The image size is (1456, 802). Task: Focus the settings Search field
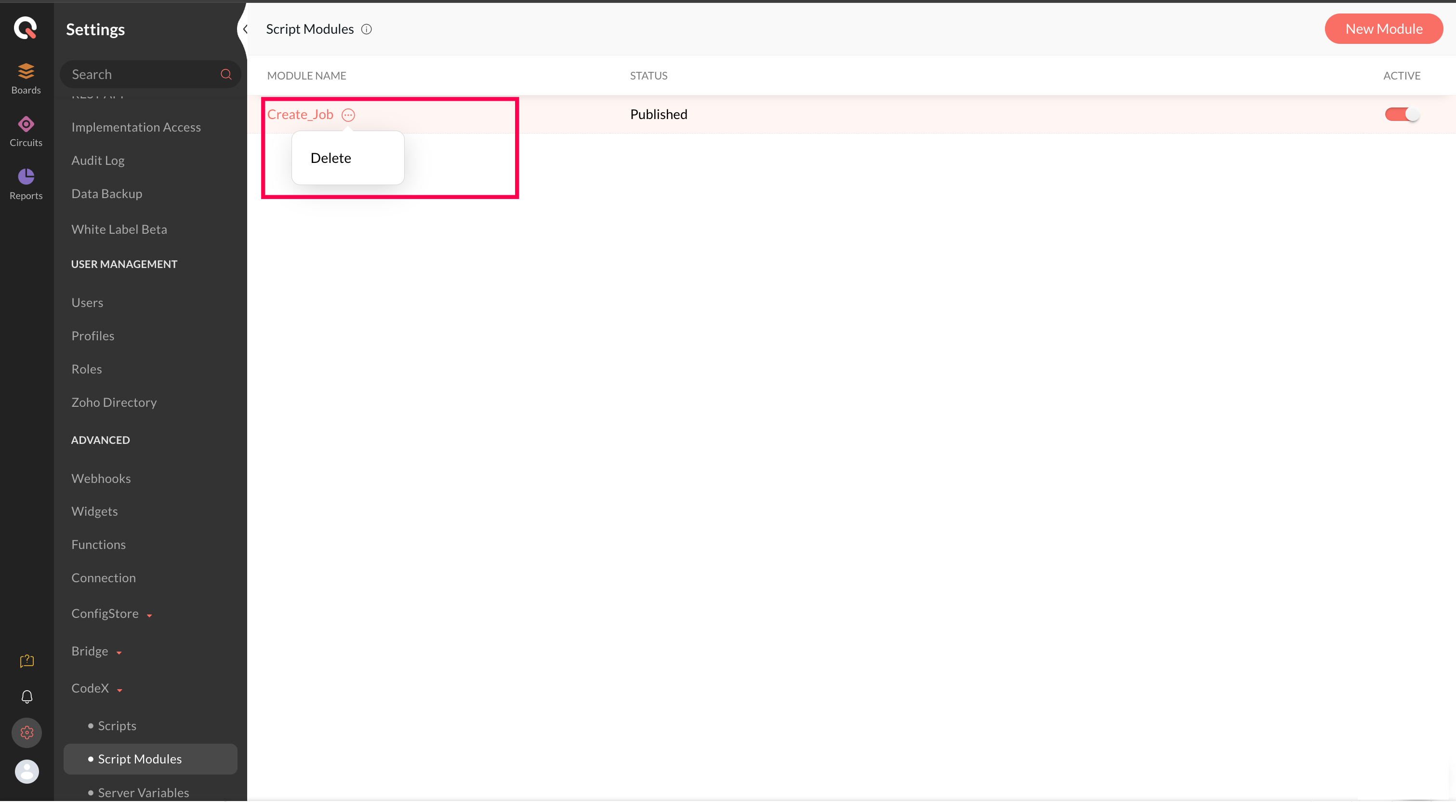[150, 74]
